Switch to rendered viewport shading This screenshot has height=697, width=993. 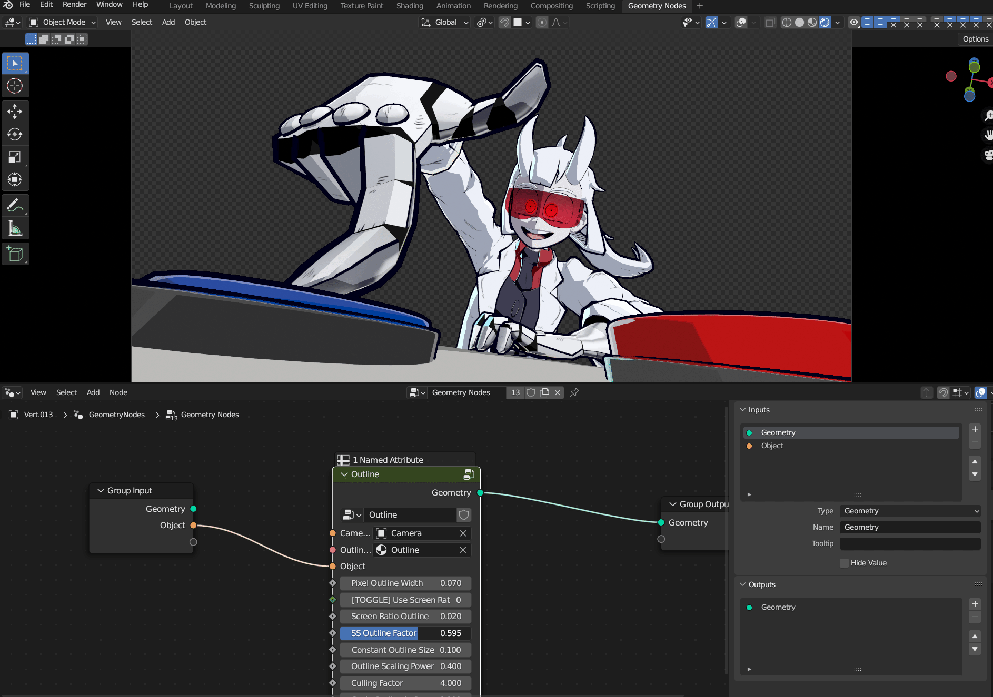pos(825,22)
